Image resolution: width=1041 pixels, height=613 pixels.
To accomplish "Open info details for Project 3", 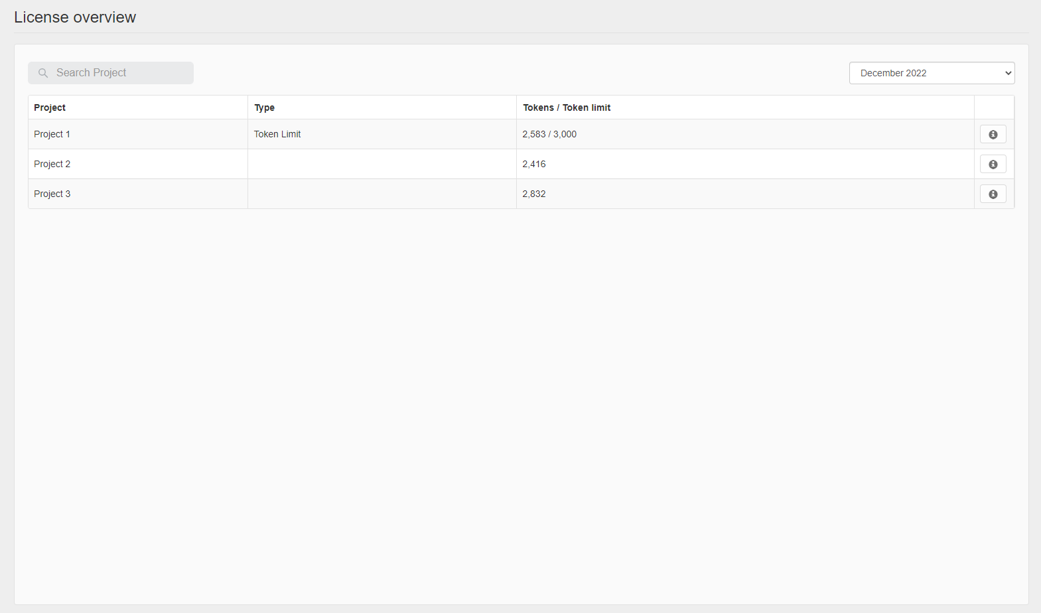I will tap(993, 194).
